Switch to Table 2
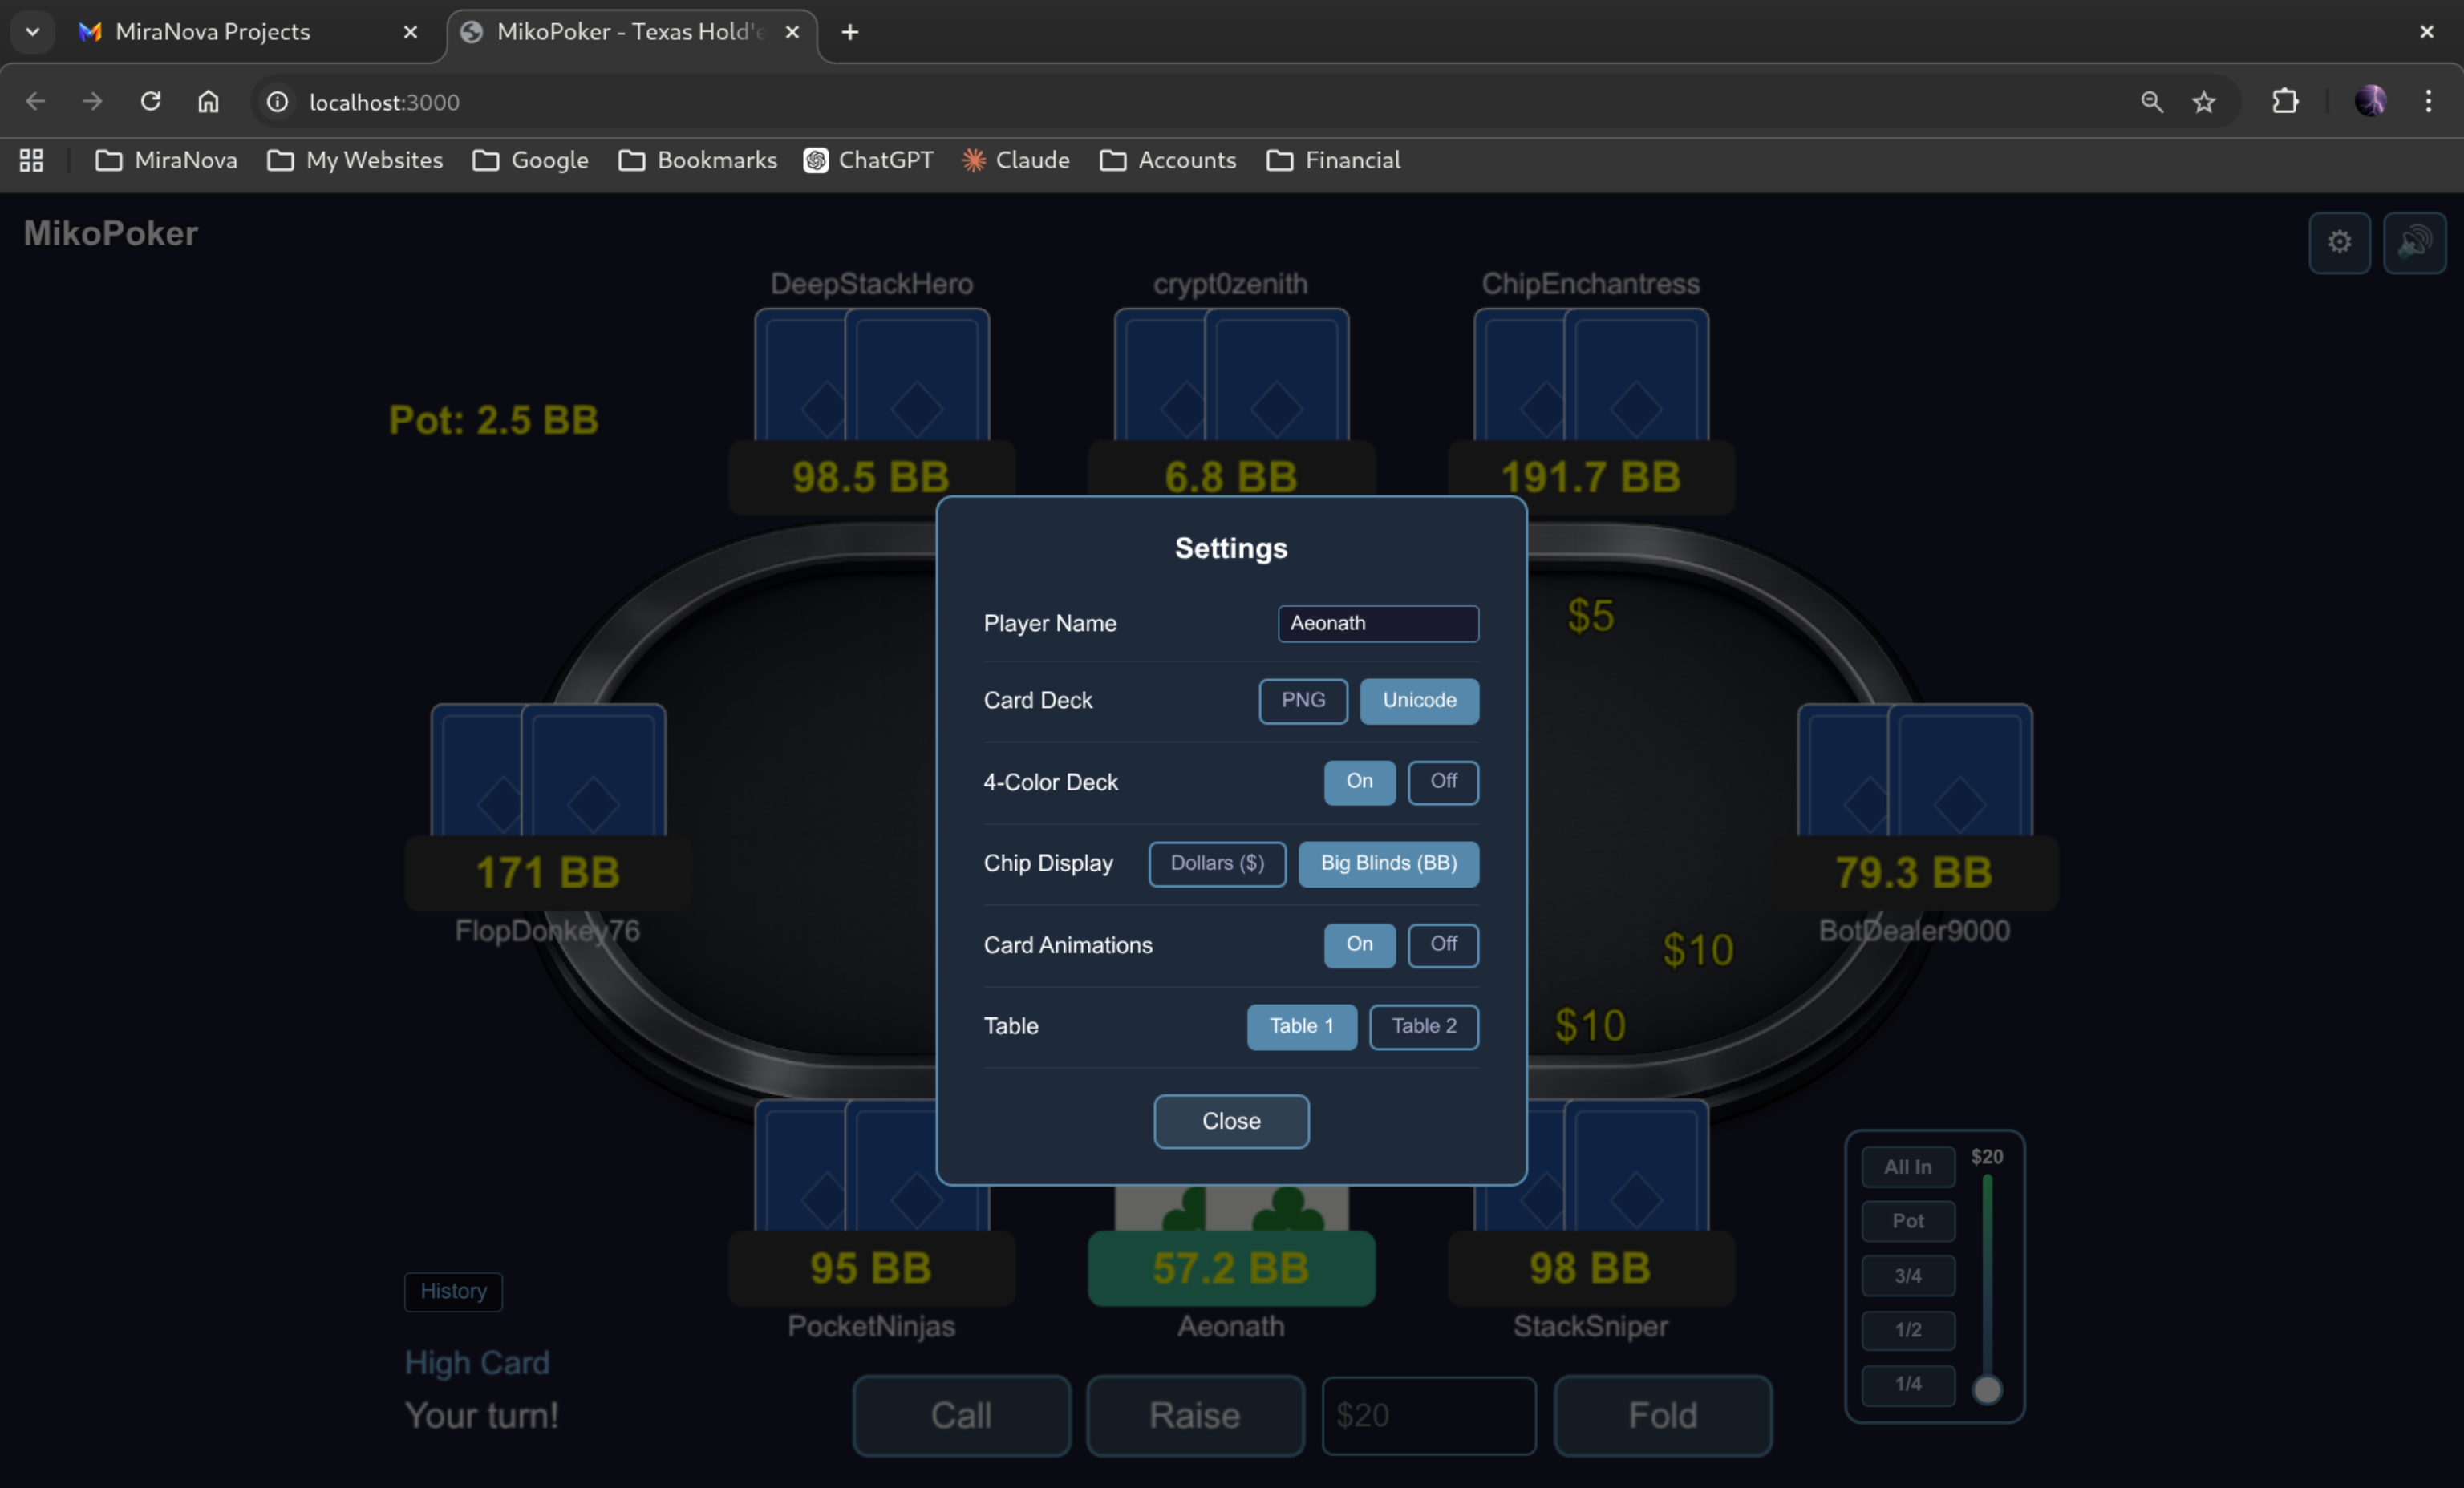Image resolution: width=2464 pixels, height=1488 pixels. [x=1423, y=1026]
